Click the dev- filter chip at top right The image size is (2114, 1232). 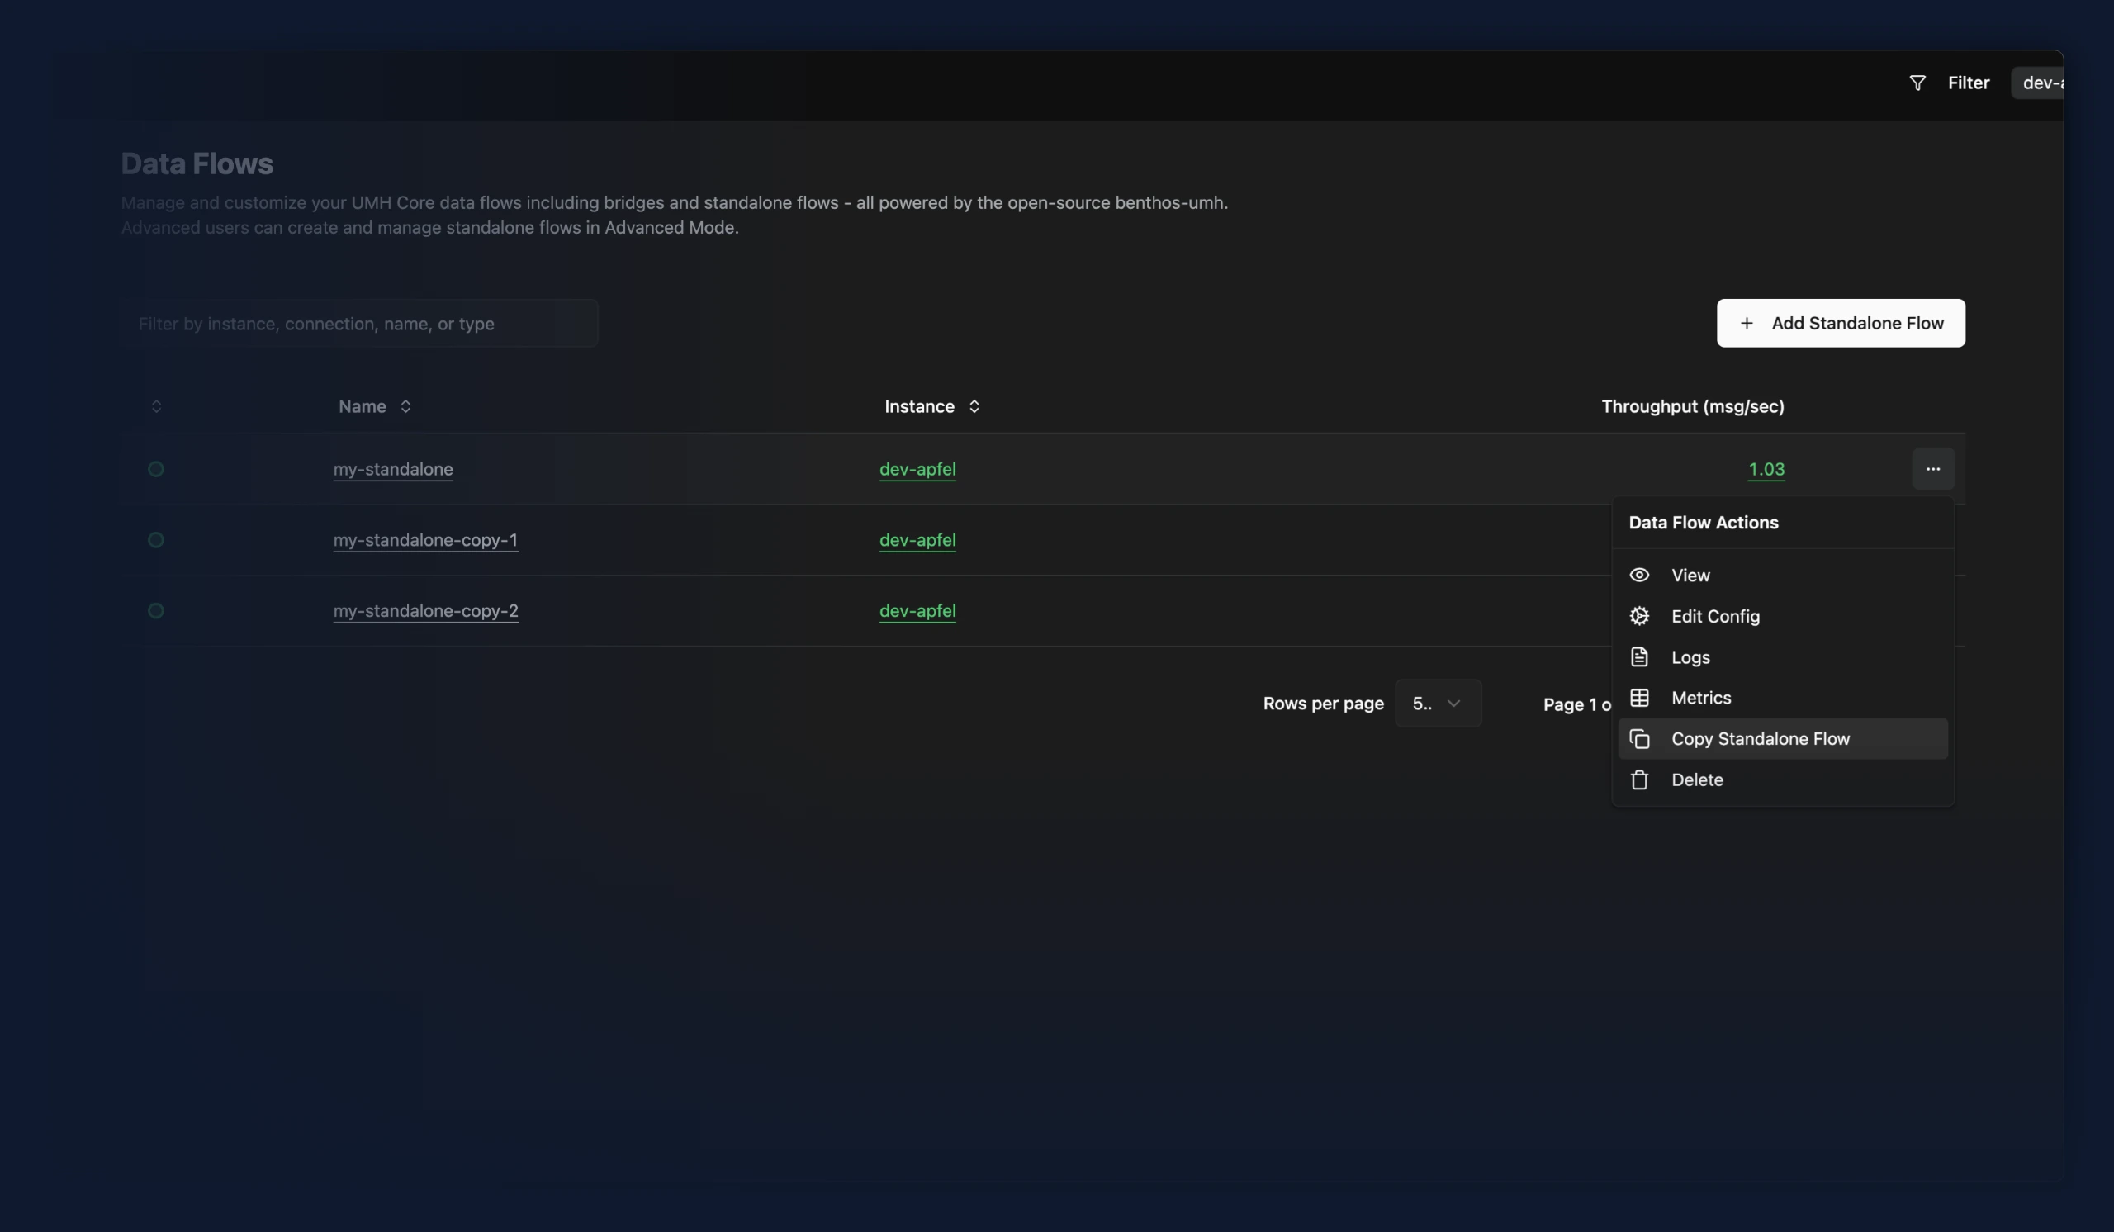point(2038,83)
